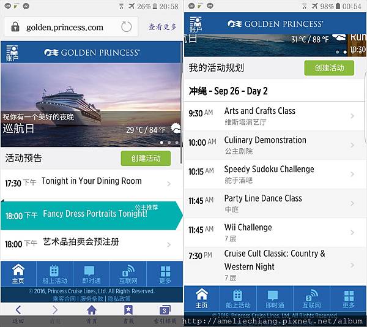Click 创建活动 button beside 我的活动规划
Screen dimensions: 367x327
click(329, 68)
